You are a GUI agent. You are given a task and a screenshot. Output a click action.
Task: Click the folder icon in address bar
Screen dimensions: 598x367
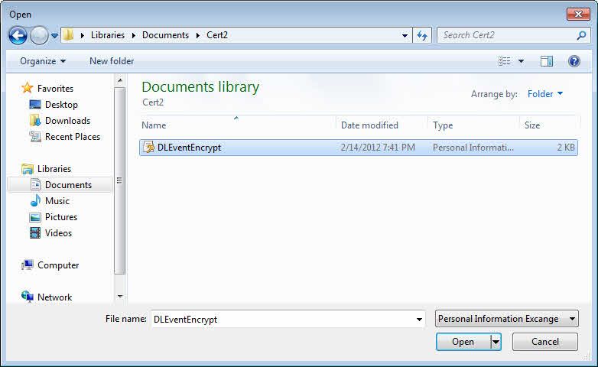(x=68, y=35)
